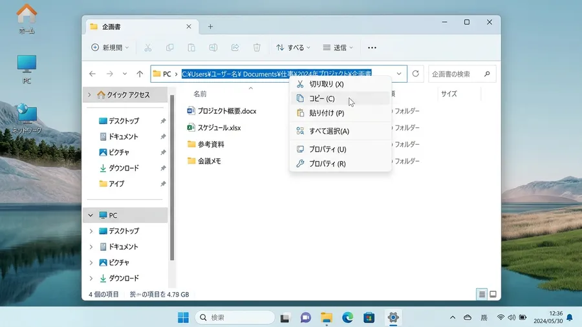Click the taskbar 検索 search box
582x327 pixels.
click(x=235, y=317)
